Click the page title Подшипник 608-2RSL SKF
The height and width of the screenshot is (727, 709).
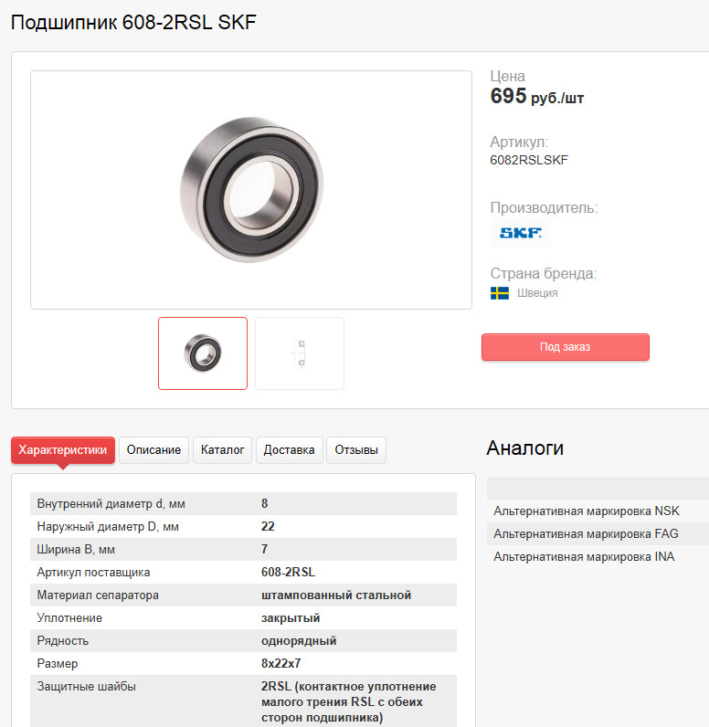coord(133,22)
